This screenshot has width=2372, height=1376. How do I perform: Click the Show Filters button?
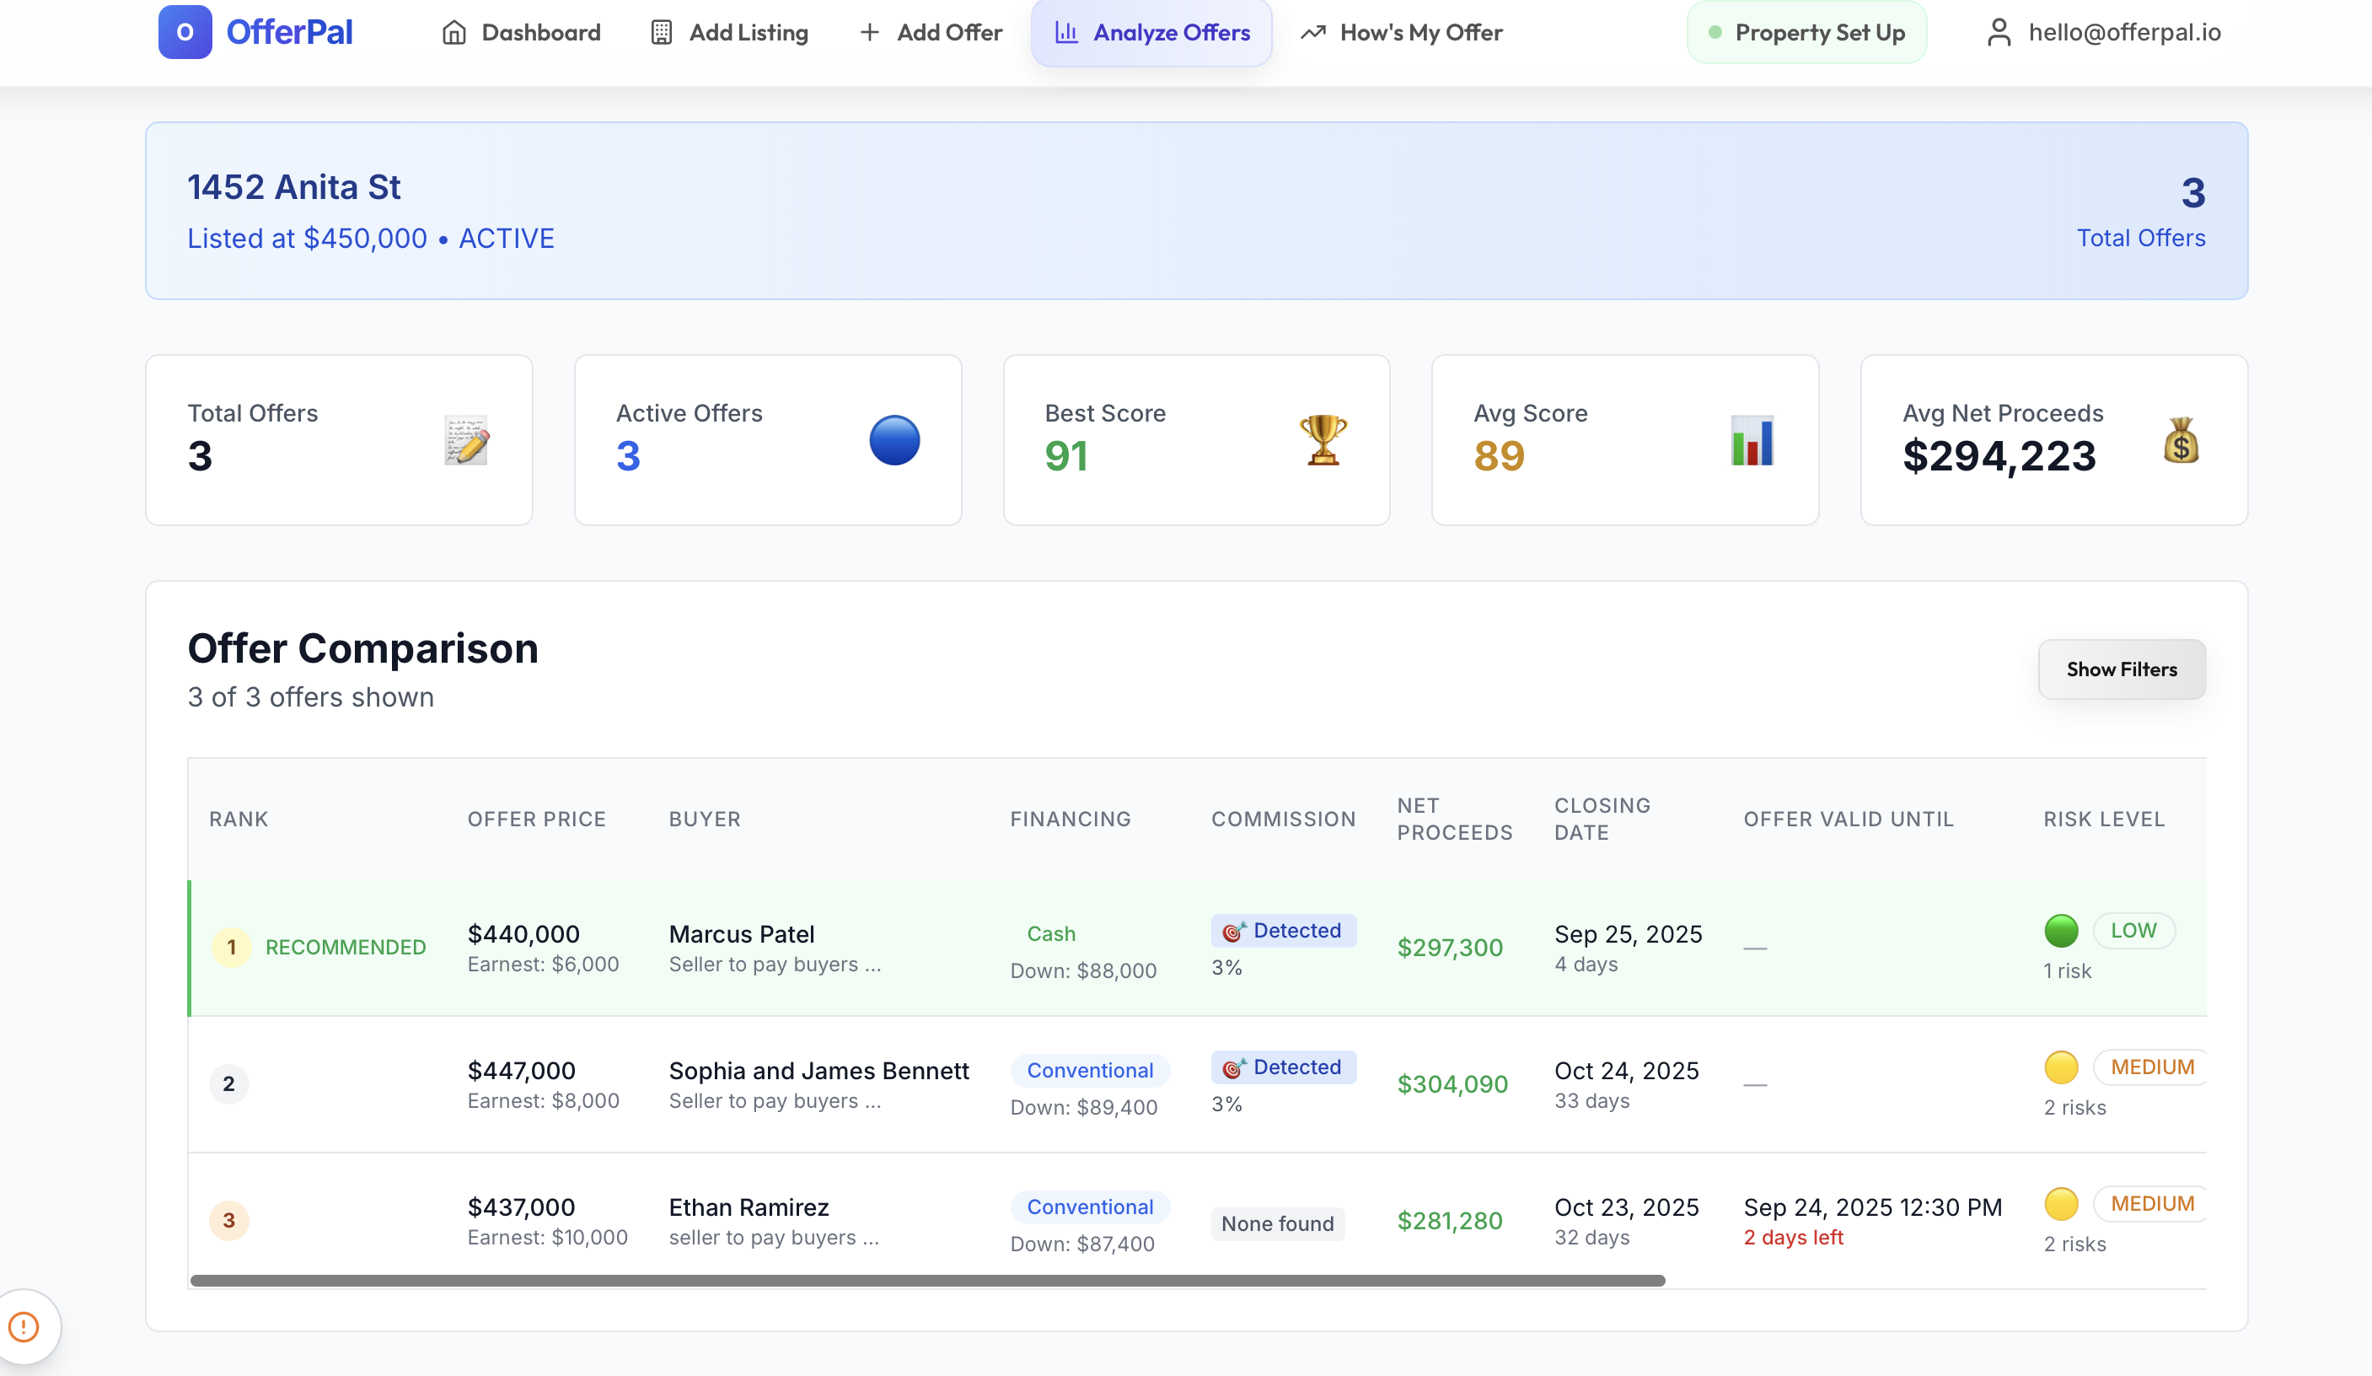tap(2122, 669)
